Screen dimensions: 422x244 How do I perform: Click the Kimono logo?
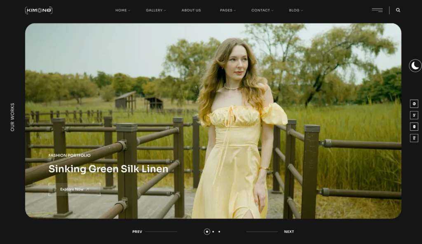[39, 10]
